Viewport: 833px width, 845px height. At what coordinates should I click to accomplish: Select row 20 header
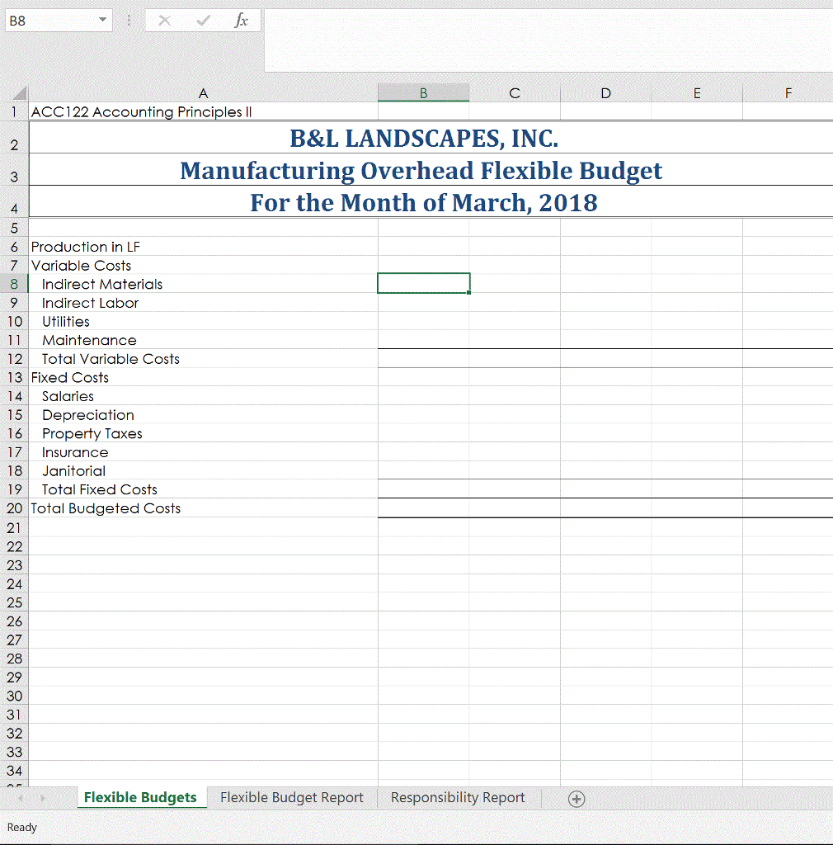tap(14, 508)
